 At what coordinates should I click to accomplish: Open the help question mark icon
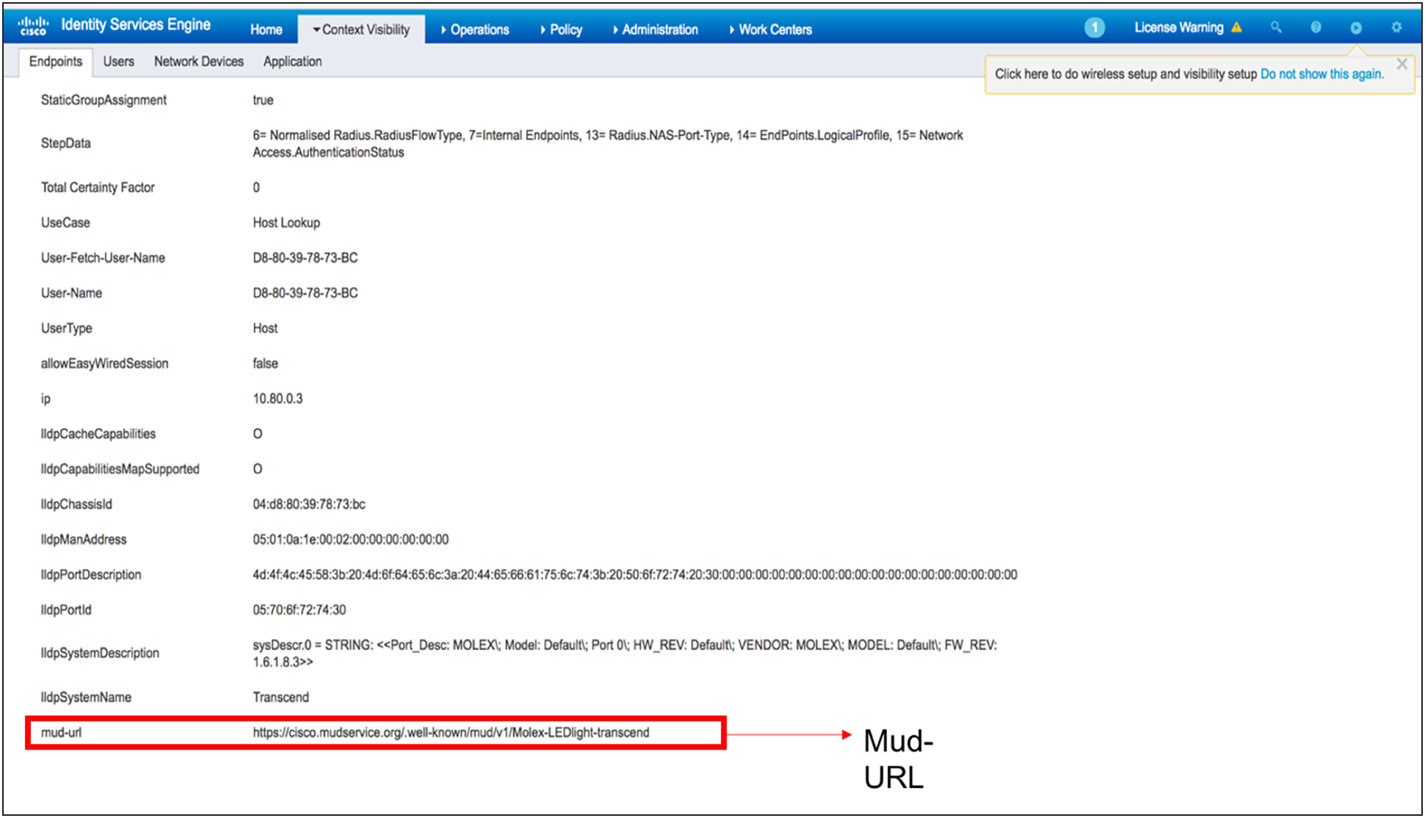click(1316, 27)
